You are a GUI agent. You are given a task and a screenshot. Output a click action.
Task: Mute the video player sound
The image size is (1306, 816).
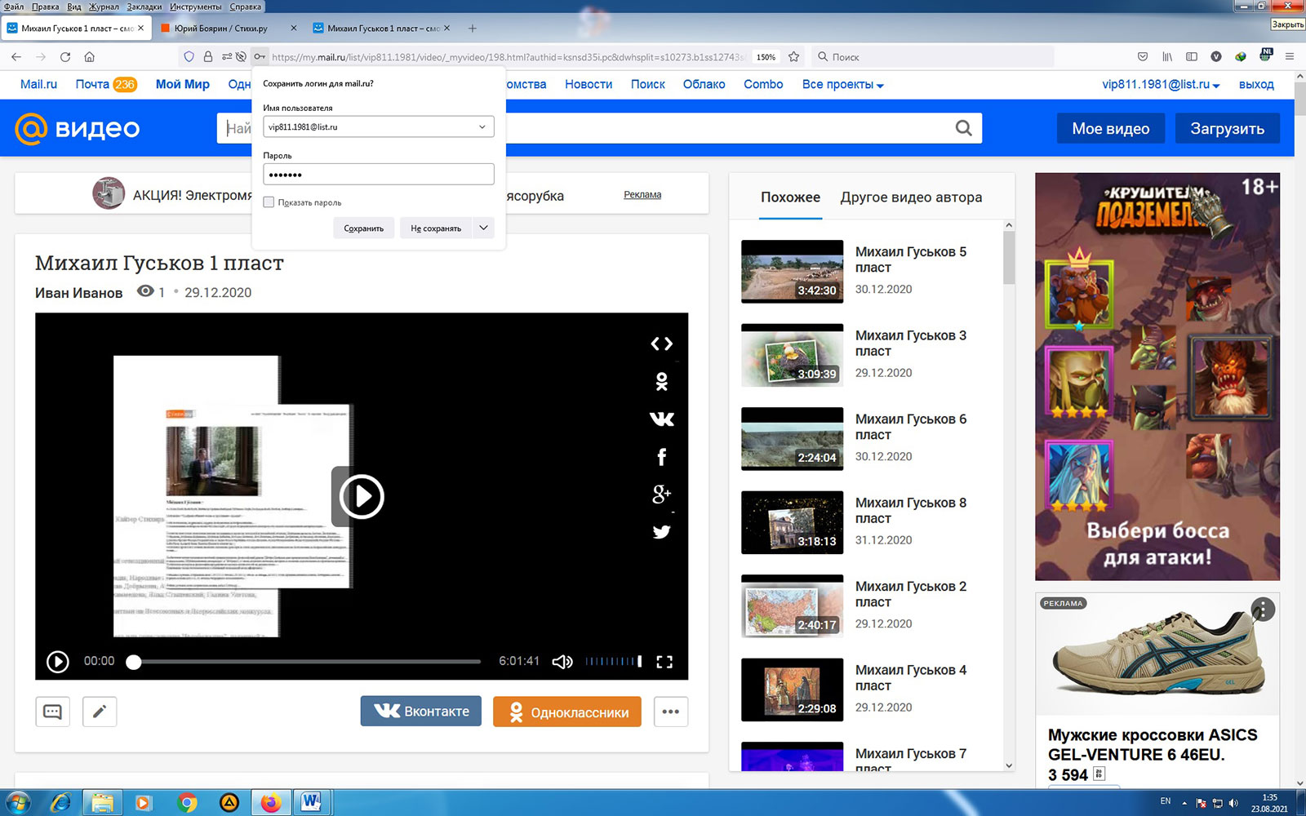coord(562,662)
